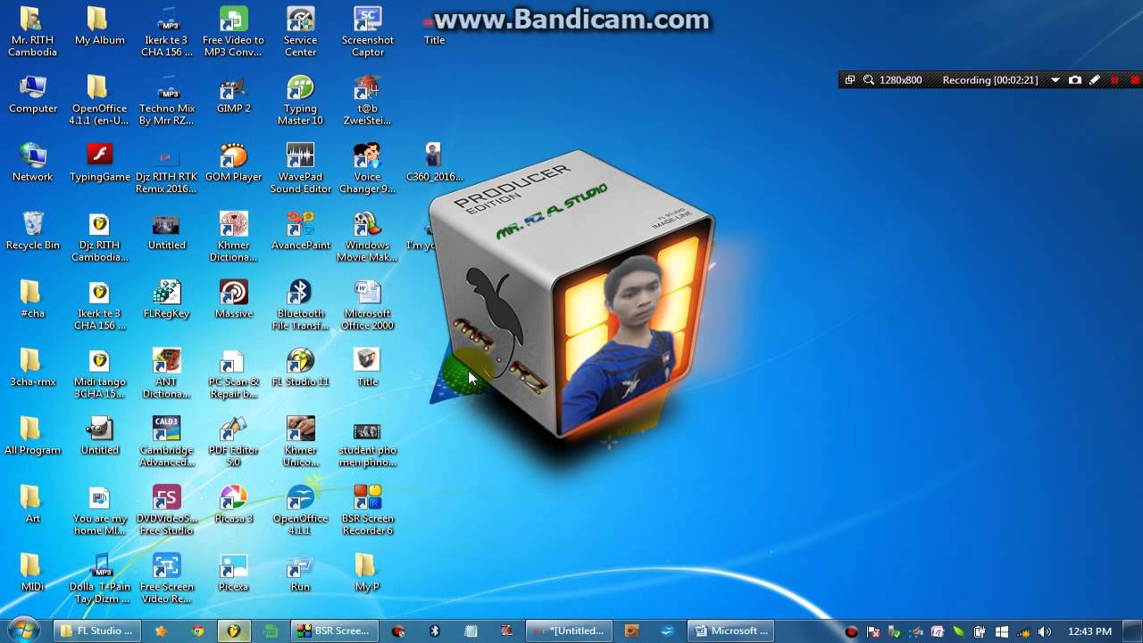Open the Djz RITH RTK Remix 2016 file
This screenshot has width=1143, height=643.
pyautogui.click(x=166, y=169)
